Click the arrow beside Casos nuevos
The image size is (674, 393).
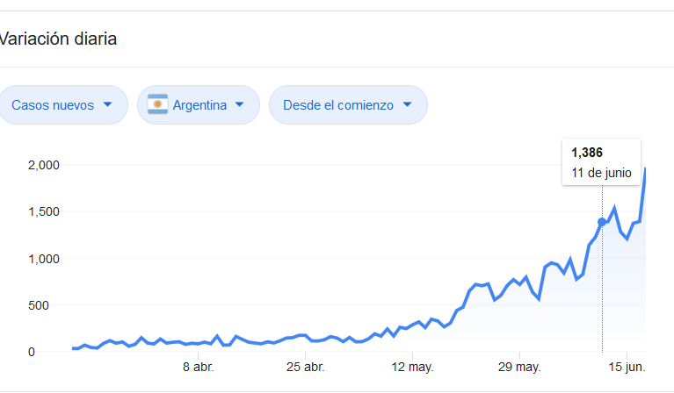108,104
